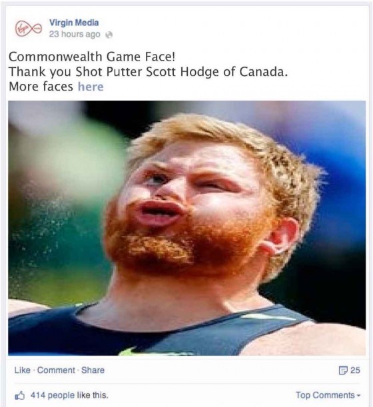
Task: Click the 'More faces' caption text
Action: [x=41, y=87]
